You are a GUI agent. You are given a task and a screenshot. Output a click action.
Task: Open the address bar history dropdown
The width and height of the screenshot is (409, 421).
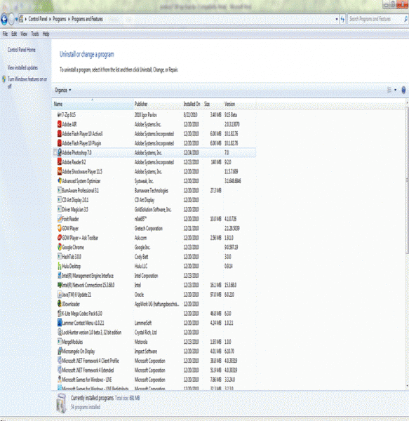point(337,19)
